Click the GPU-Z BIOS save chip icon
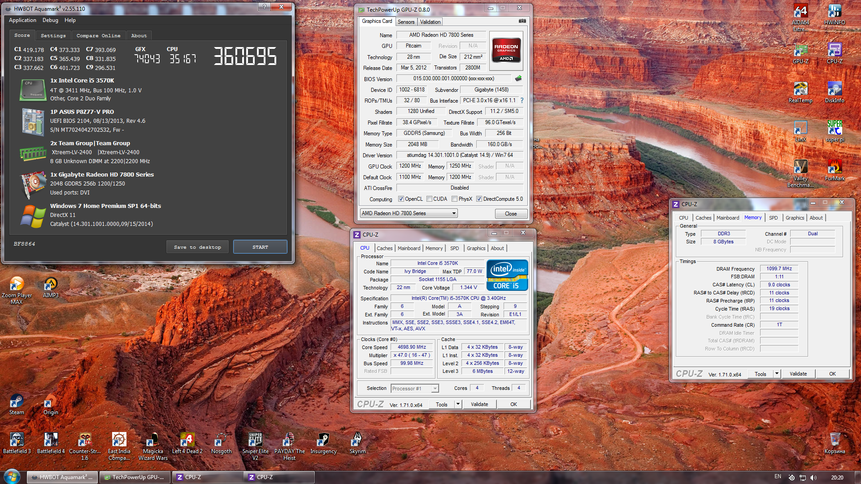Screen dimensions: 861x484 (518, 78)
